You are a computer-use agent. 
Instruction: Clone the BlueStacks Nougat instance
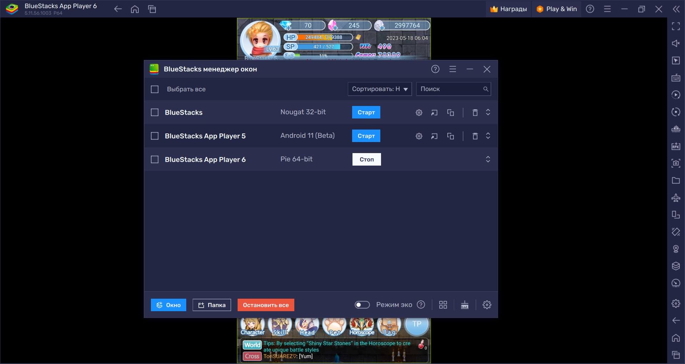click(x=451, y=112)
